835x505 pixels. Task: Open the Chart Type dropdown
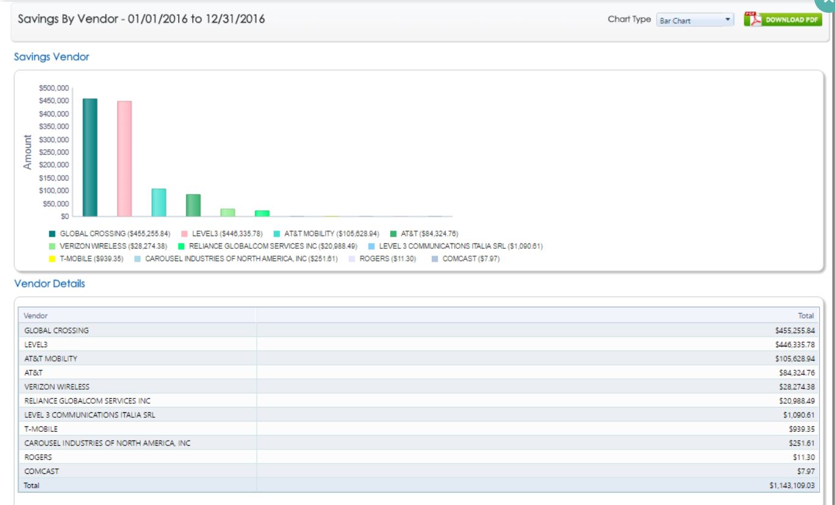[695, 20]
